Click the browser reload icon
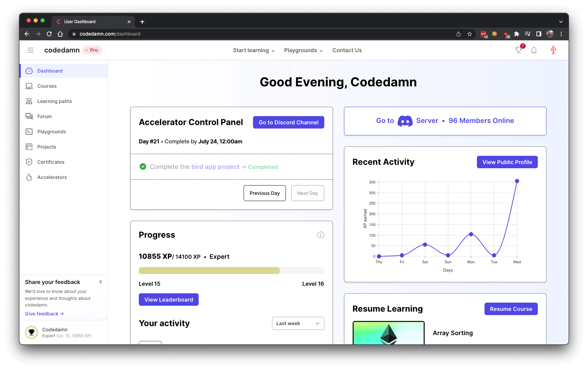The width and height of the screenshot is (588, 370). pyautogui.click(x=49, y=34)
